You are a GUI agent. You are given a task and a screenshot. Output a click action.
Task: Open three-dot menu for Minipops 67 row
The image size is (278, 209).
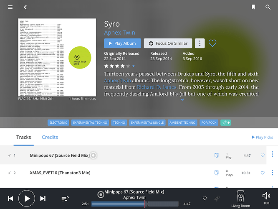click(272, 154)
